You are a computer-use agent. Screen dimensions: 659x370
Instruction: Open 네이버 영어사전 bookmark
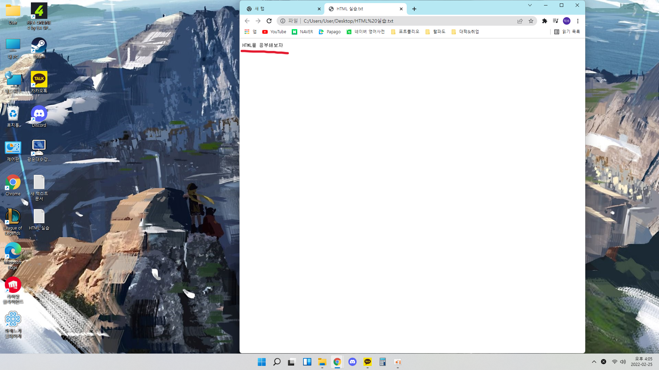click(365, 32)
